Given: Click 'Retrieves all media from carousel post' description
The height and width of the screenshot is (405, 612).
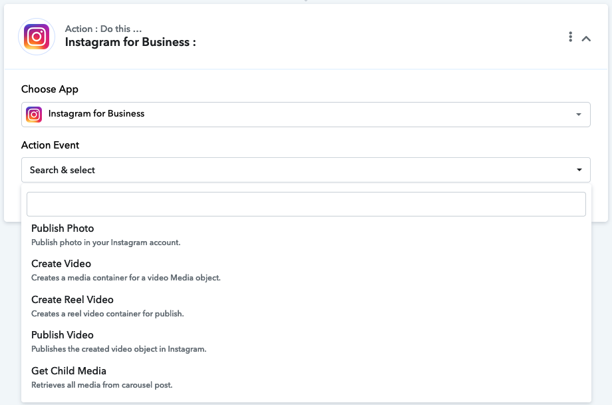Looking at the screenshot, I should pos(102,385).
